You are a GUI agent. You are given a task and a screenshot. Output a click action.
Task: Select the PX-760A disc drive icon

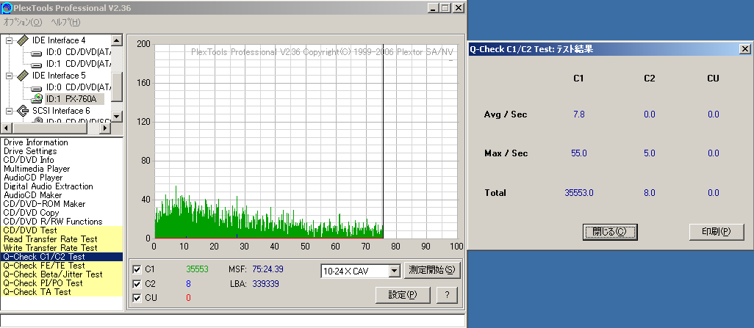tap(37, 98)
